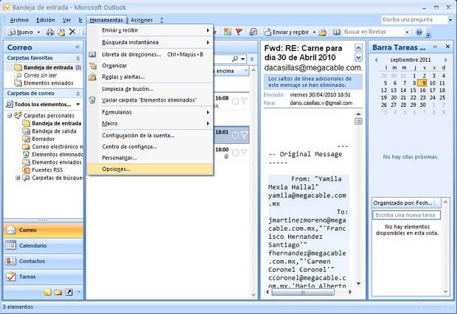
Task: Select Opciones... in the Herramientas menu
Action: tap(150, 169)
